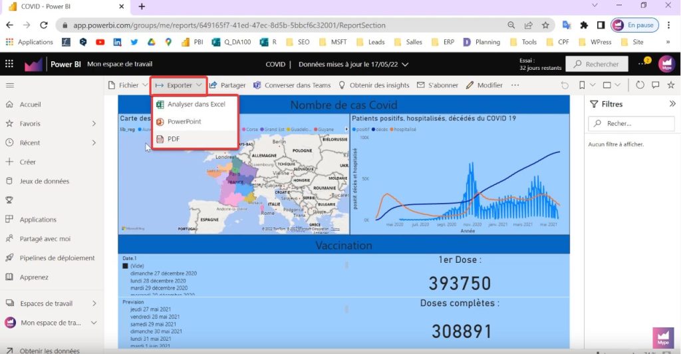Viewport: 681px width, 354px height.
Task: Collapse the left navigation hamburger menu
Action: click(9, 85)
